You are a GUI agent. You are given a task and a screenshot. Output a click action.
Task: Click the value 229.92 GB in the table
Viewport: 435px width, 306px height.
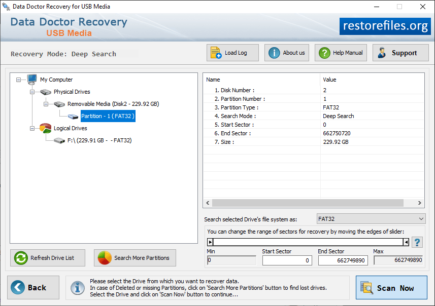coord(336,142)
